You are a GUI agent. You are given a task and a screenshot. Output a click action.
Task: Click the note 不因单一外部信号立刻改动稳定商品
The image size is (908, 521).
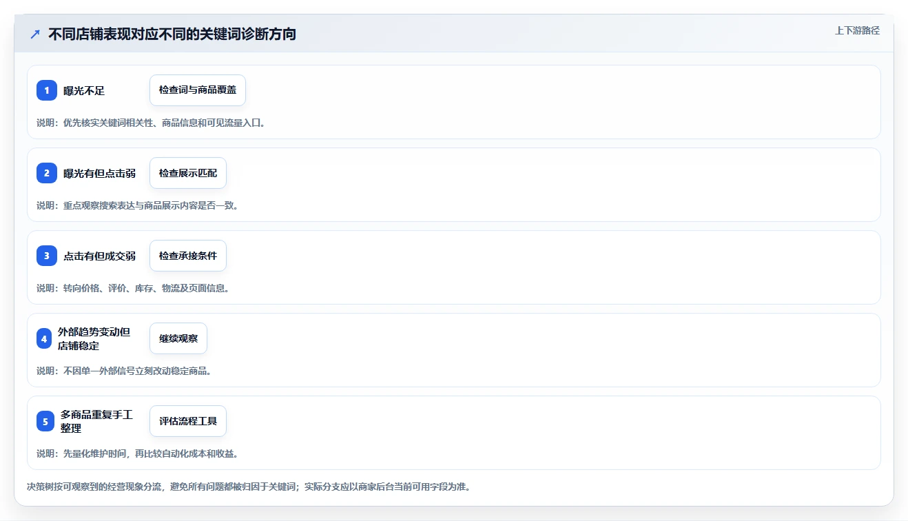click(124, 371)
